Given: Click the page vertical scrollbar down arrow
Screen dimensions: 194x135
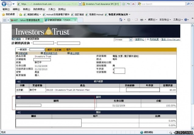Looking at the screenshot, I should [x=192, y=128].
